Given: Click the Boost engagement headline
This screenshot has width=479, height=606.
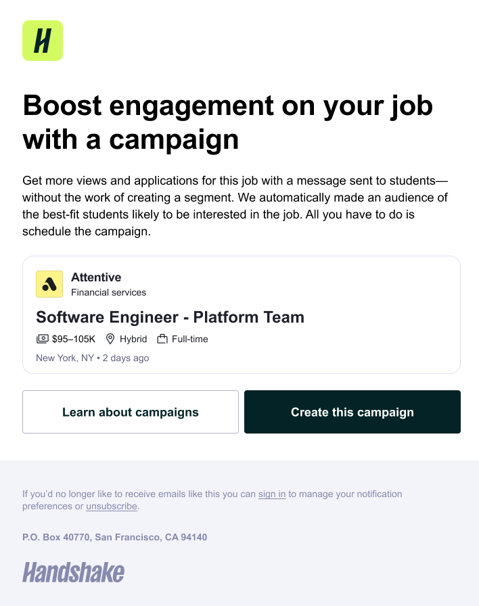Looking at the screenshot, I should click(228, 122).
